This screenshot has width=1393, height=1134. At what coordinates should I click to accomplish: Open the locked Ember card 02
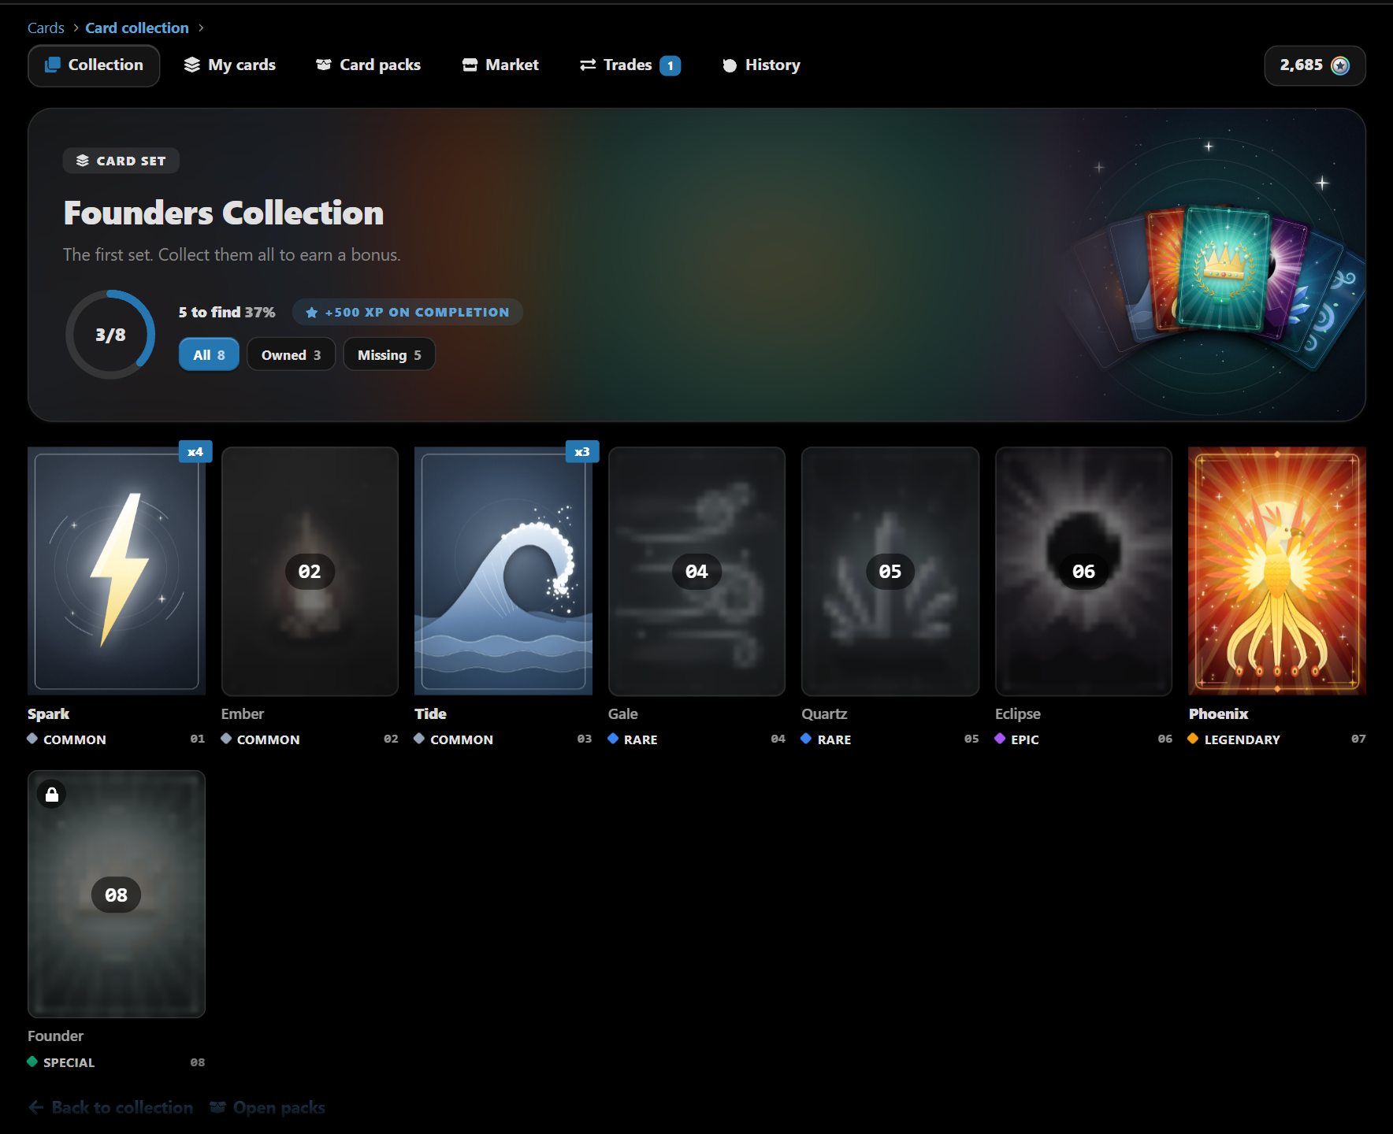click(310, 571)
